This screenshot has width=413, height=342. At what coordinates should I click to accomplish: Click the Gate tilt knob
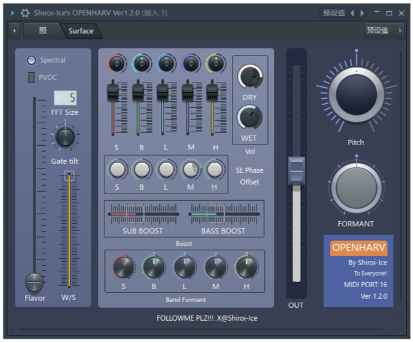pos(64,137)
